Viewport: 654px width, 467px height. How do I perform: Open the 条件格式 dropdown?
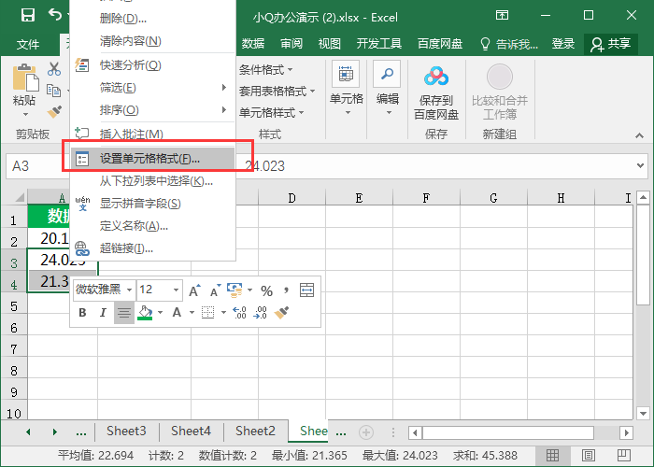point(265,70)
